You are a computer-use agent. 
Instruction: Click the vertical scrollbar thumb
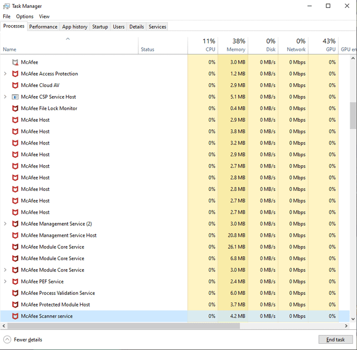click(353, 116)
